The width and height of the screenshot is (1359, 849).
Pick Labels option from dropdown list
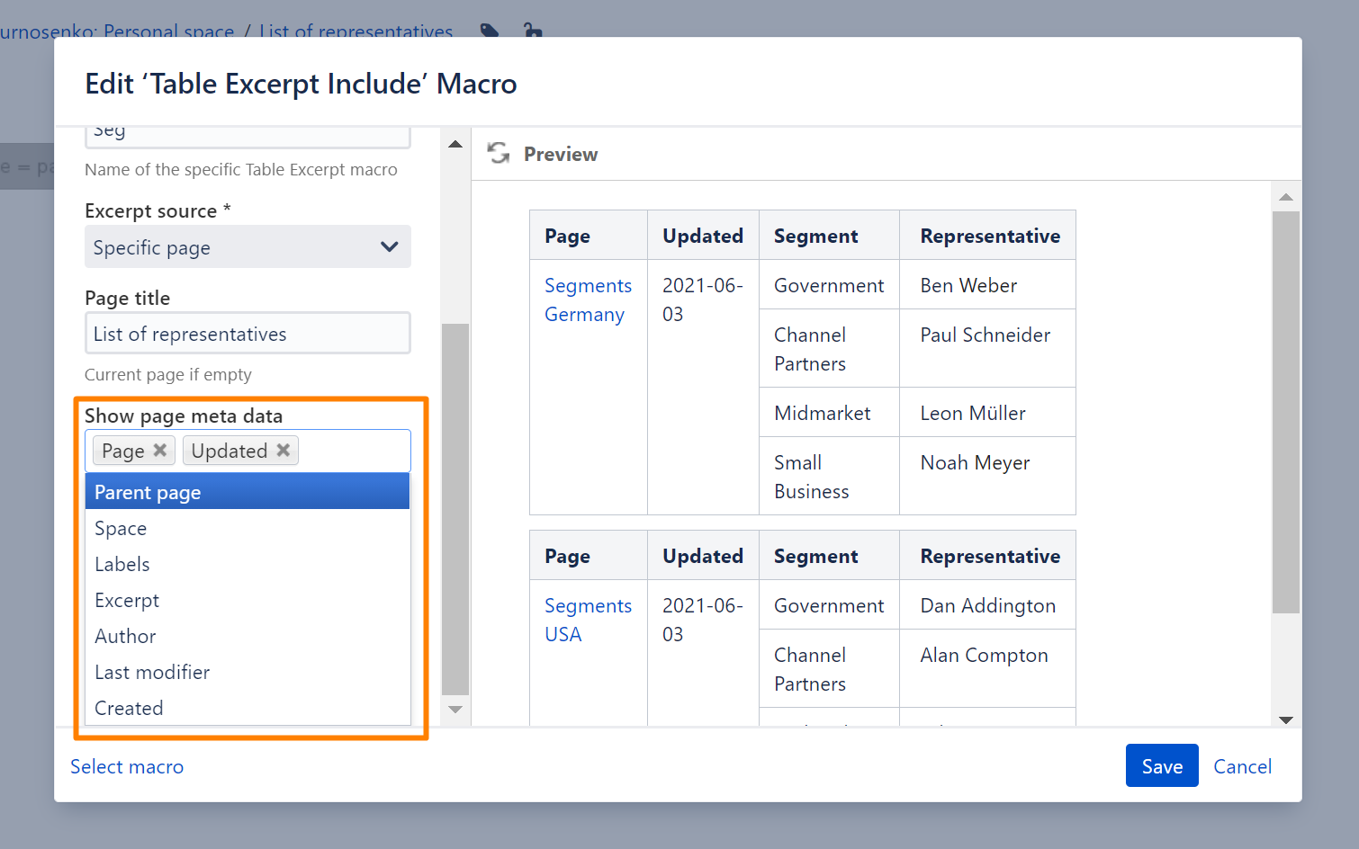tap(247, 564)
